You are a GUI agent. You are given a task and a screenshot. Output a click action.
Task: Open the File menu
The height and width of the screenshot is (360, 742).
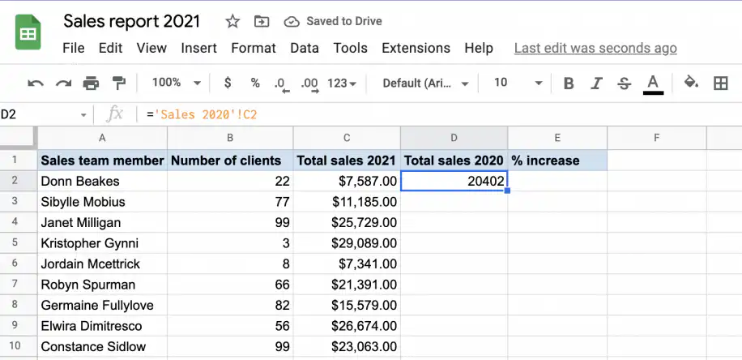74,49
